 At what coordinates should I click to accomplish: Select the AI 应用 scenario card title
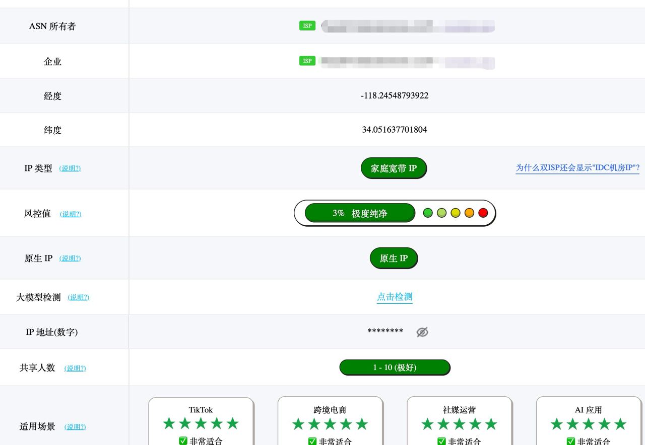(x=588, y=410)
